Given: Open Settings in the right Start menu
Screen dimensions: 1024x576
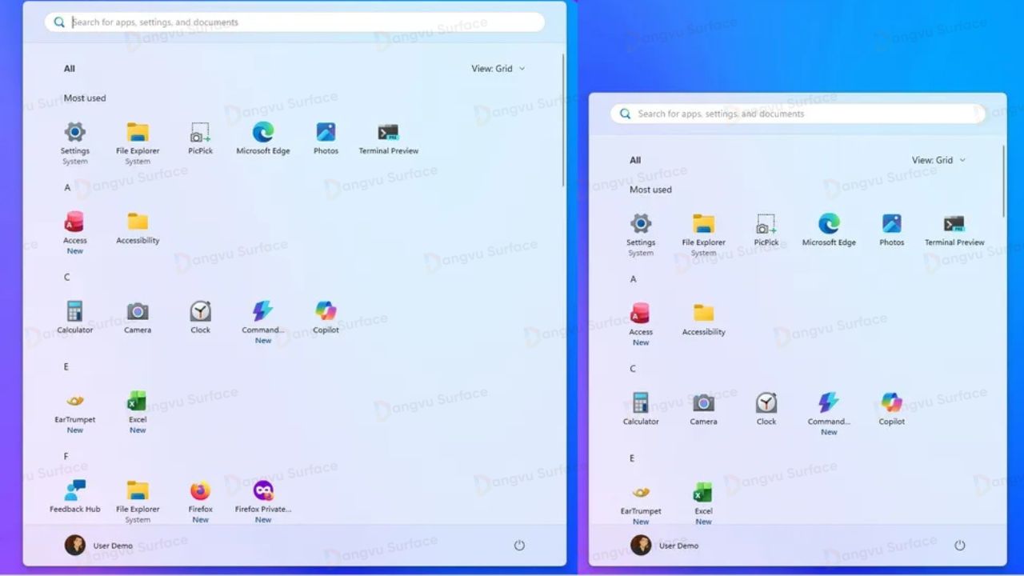Looking at the screenshot, I should (x=641, y=234).
